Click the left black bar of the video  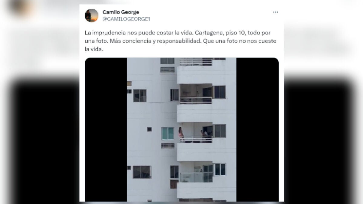tap(106, 130)
